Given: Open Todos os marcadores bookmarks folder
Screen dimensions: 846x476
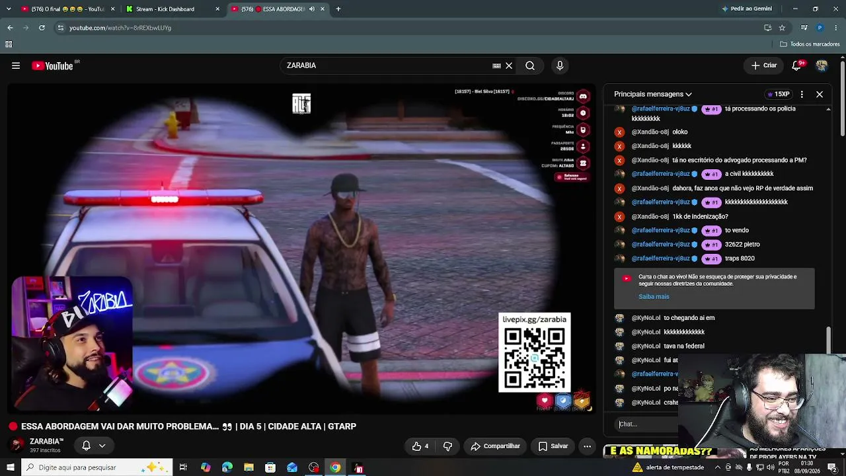Looking at the screenshot, I should click(x=810, y=44).
